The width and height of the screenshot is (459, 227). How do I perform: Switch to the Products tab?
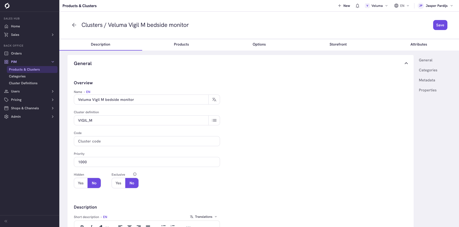[181, 44]
